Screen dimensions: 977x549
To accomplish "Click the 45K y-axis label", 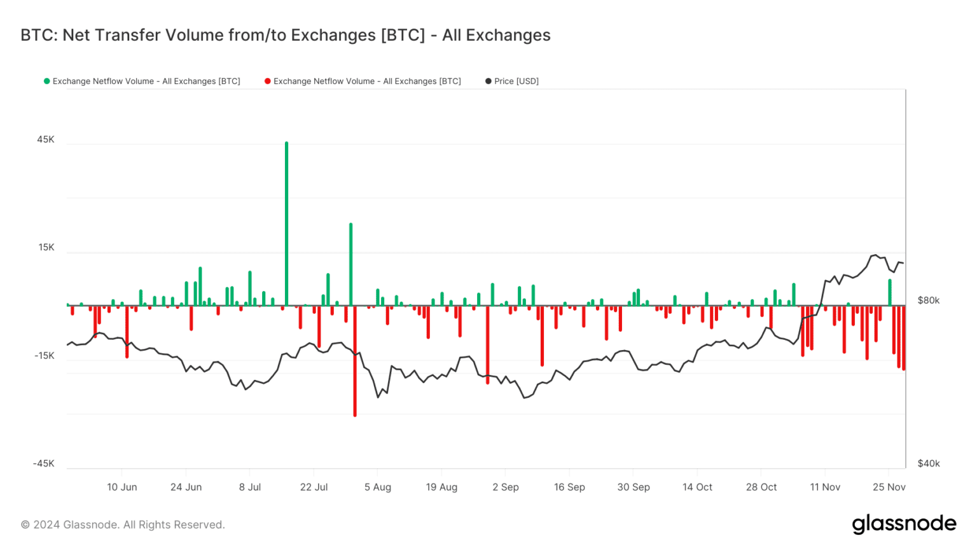I will click(46, 140).
